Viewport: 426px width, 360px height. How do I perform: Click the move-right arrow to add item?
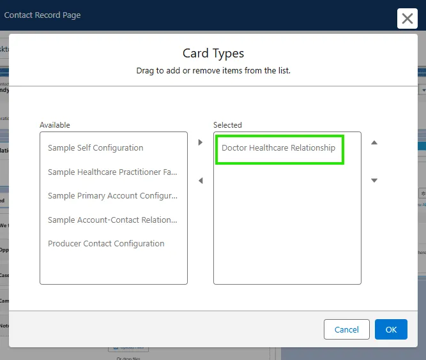pyautogui.click(x=201, y=142)
